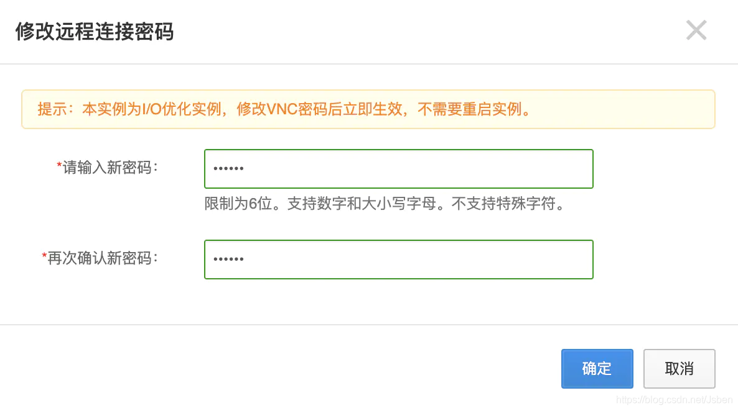Click the masked dots in the first password box
738x411 pixels.
(x=229, y=168)
